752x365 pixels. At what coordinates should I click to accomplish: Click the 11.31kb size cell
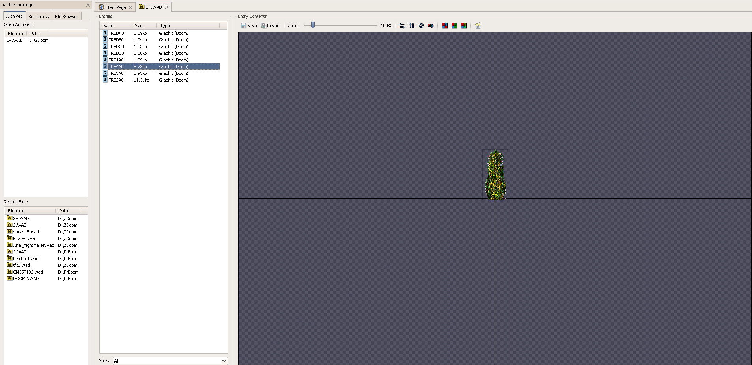[x=142, y=80]
